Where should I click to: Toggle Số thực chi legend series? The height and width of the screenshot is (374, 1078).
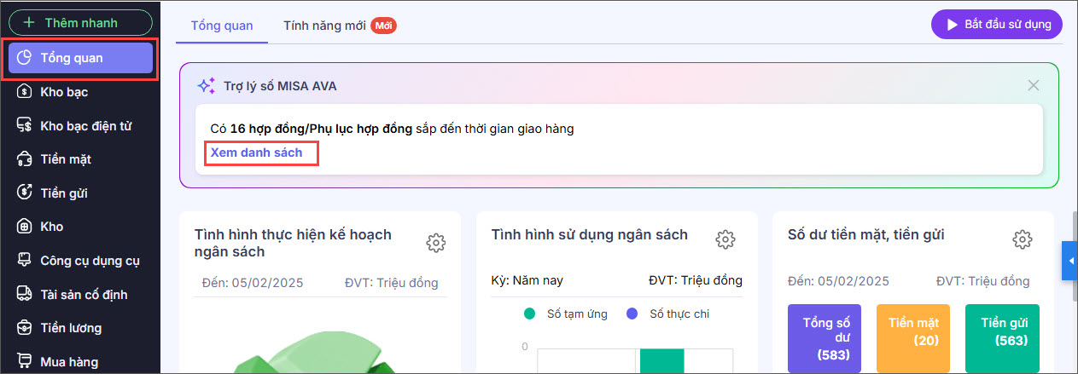(632, 314)
